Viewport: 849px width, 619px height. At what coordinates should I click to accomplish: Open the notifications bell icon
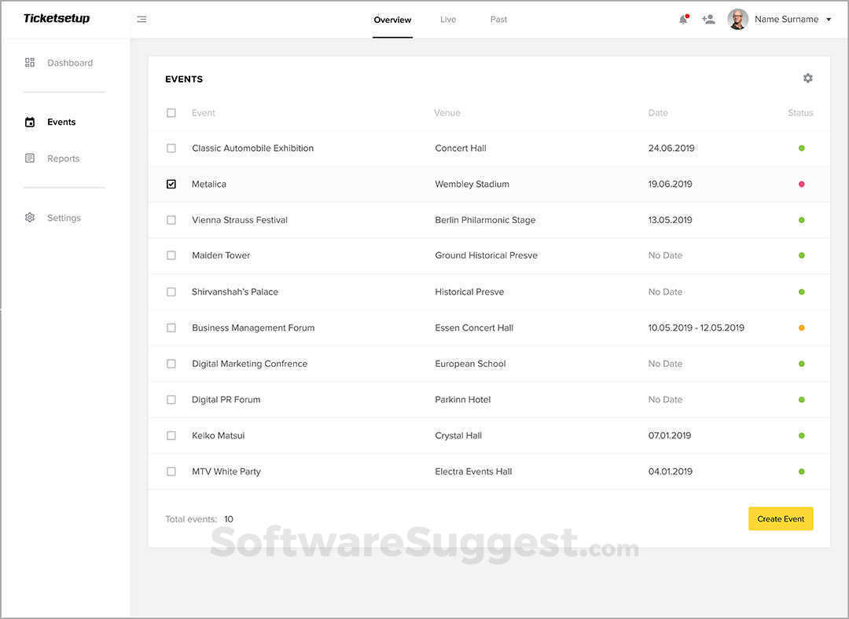pyautogui.click(x=684, y=20)
